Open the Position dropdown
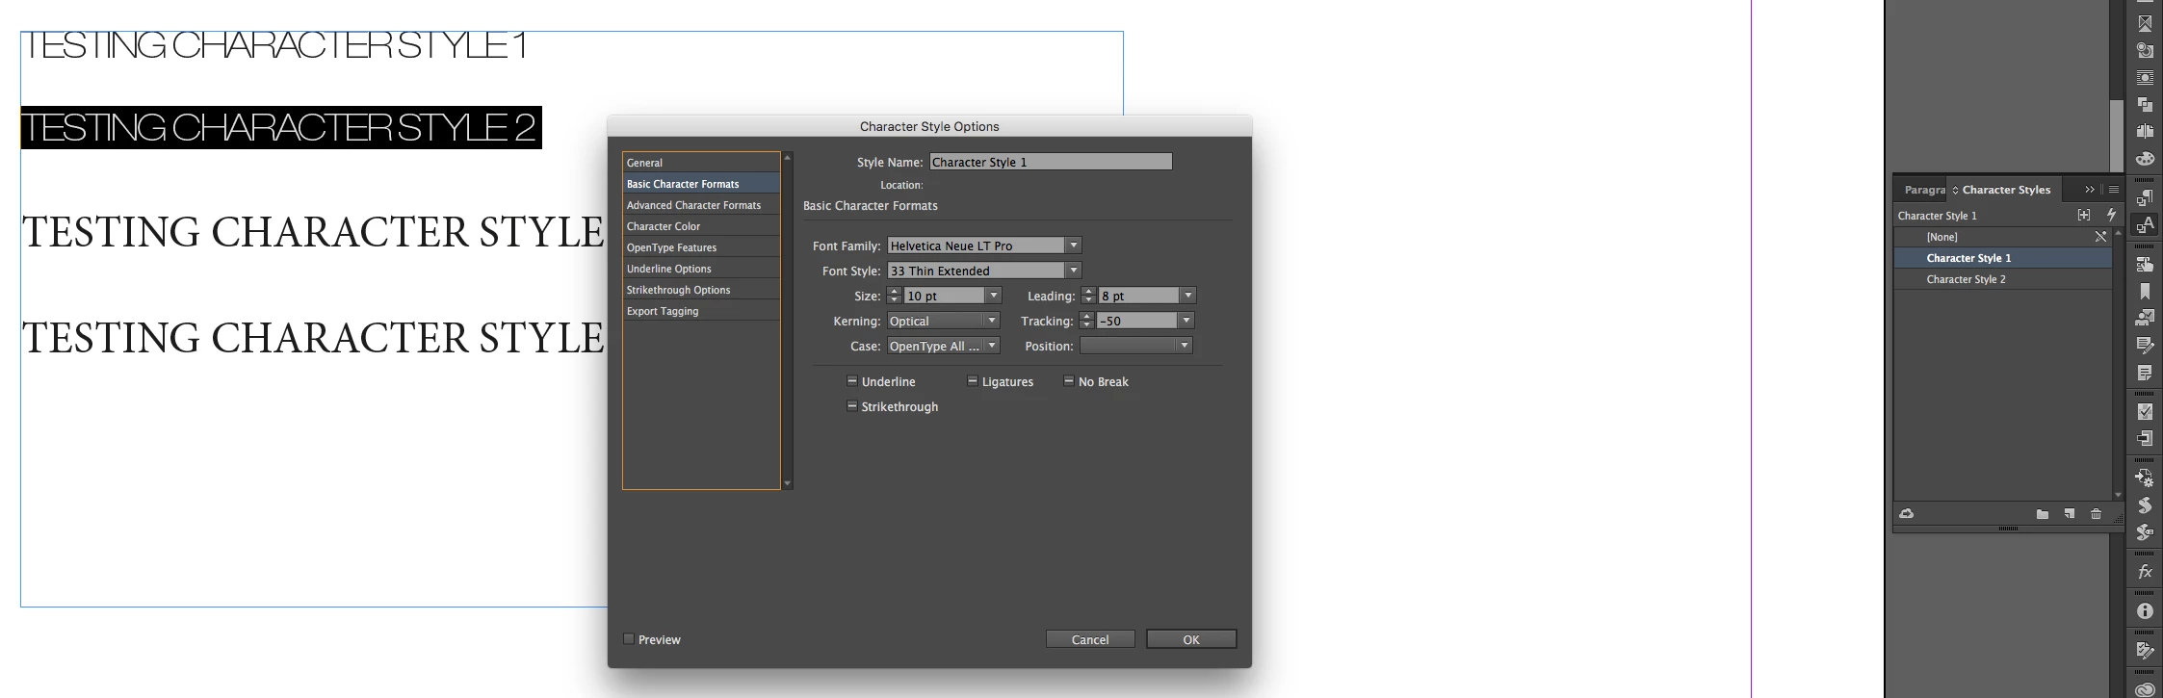 pyautogui.click(x=1136, y=346)
